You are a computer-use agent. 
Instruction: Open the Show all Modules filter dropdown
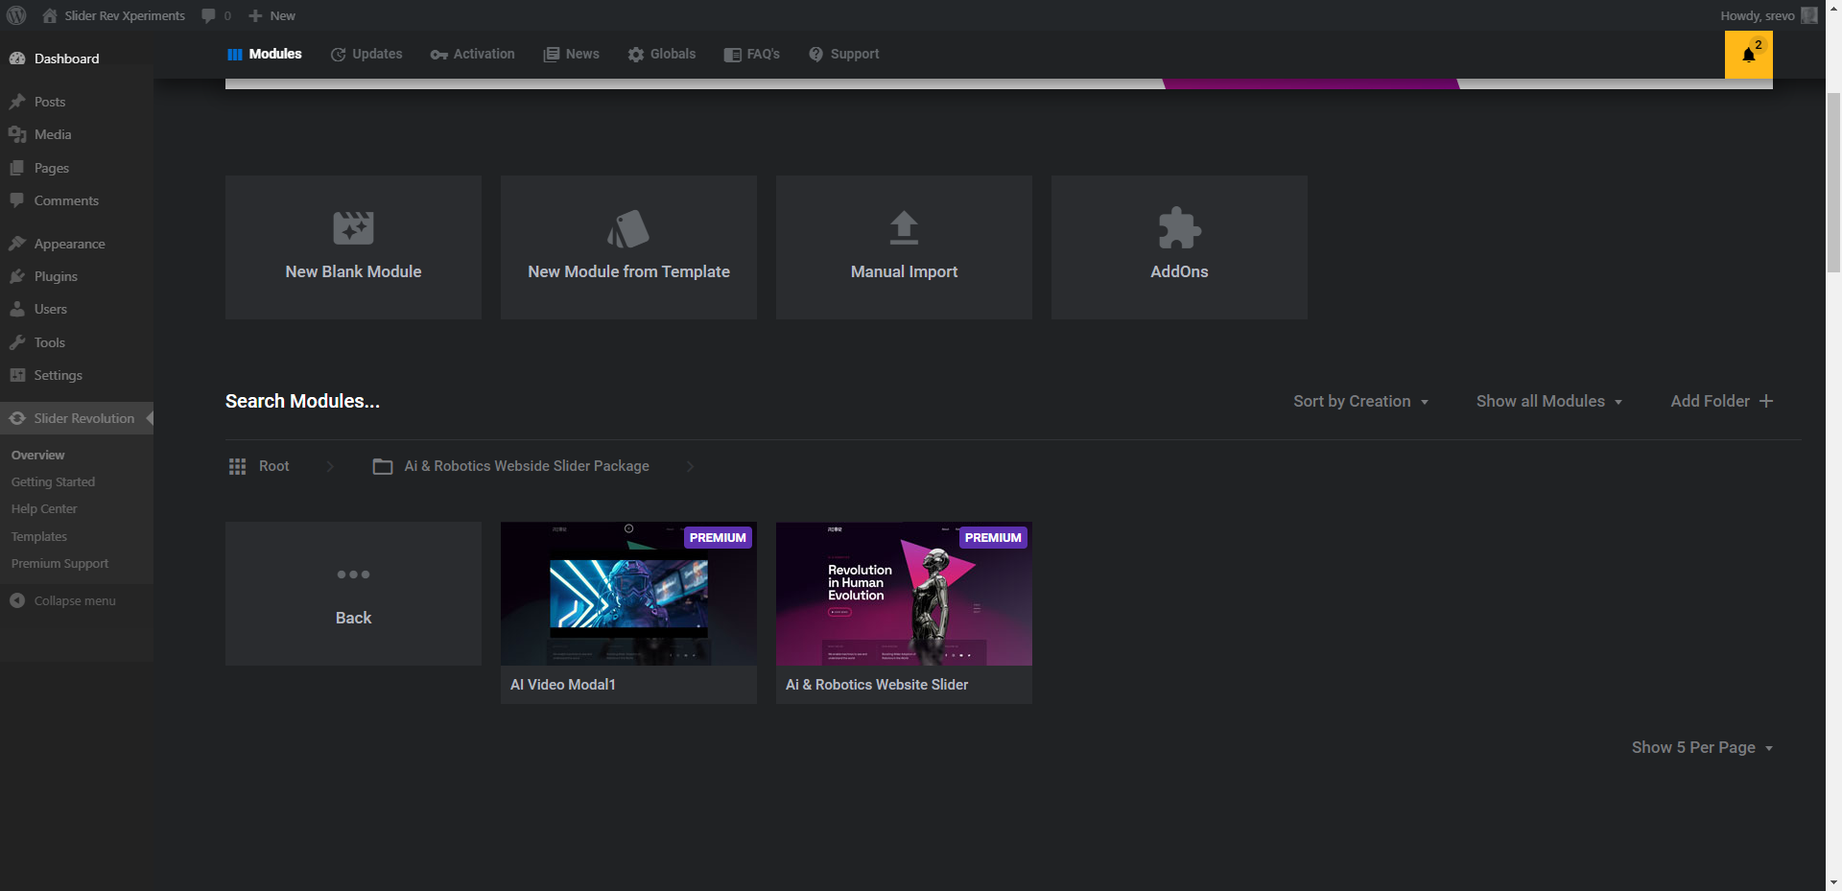point(1548,401)
